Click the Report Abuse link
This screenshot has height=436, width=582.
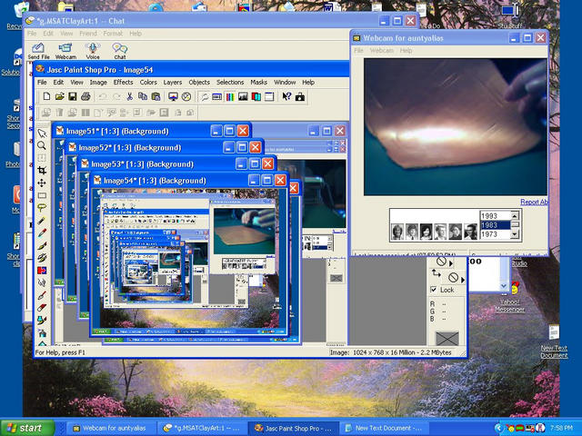534,202
